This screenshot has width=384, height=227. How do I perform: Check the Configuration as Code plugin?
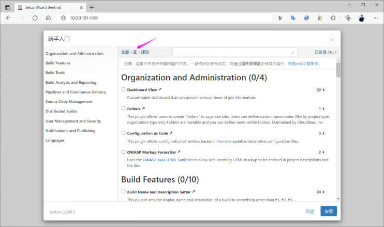(124, 133)
